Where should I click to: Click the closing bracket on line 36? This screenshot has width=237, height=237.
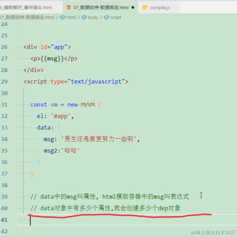pos(39,162)
